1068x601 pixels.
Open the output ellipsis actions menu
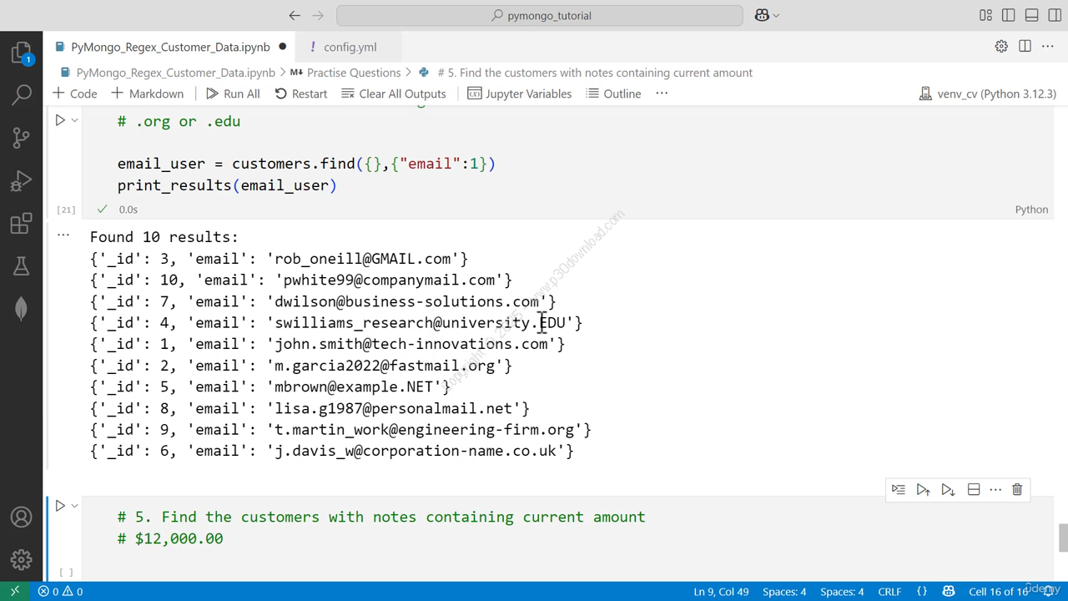coord(63,235)
